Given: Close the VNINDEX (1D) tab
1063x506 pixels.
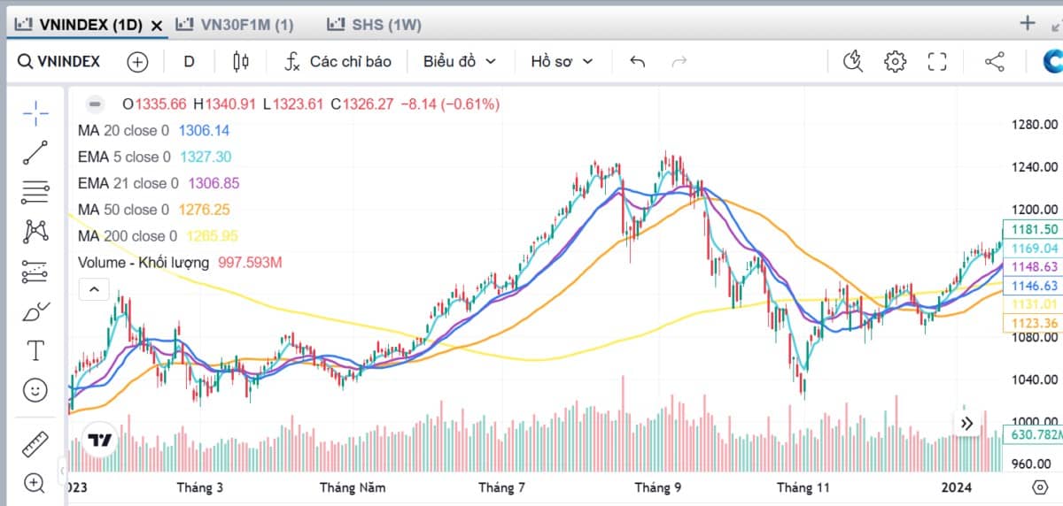Looking at the screenshot, I should (x=157, y=26).
